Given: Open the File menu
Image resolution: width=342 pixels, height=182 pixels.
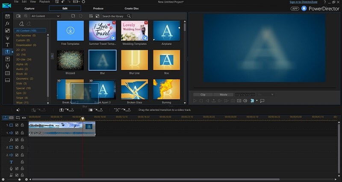Looking at the screenshot, I should point(16,2).
